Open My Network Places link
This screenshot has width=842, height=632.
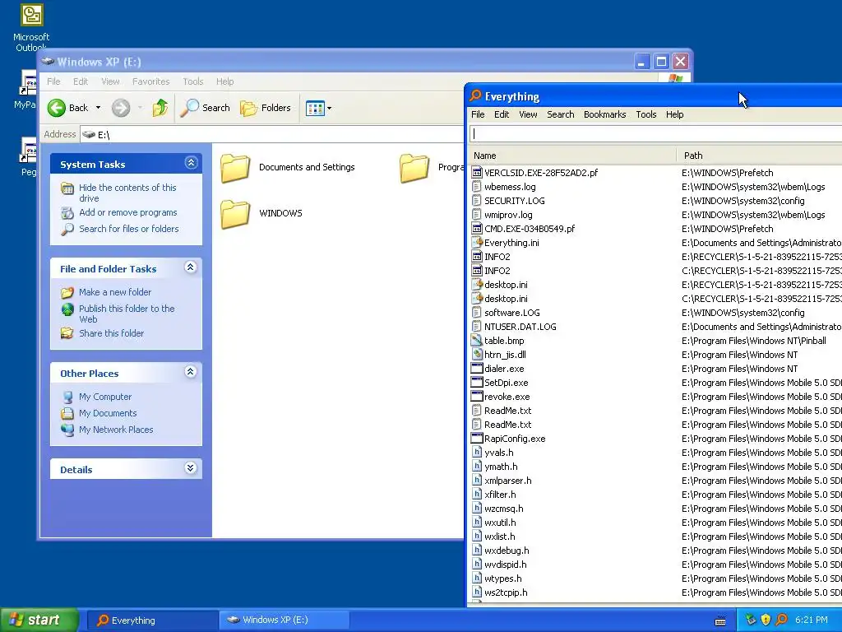[116, 430]
